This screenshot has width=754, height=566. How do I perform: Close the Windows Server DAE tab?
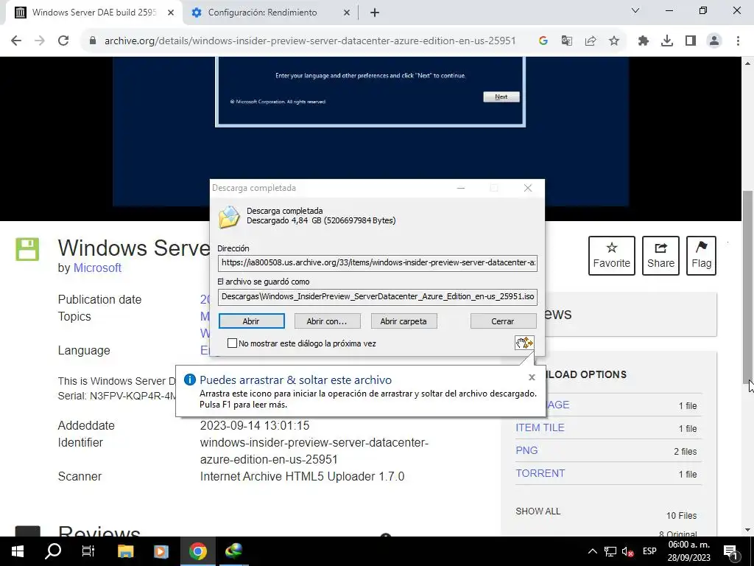pos(171,13)
